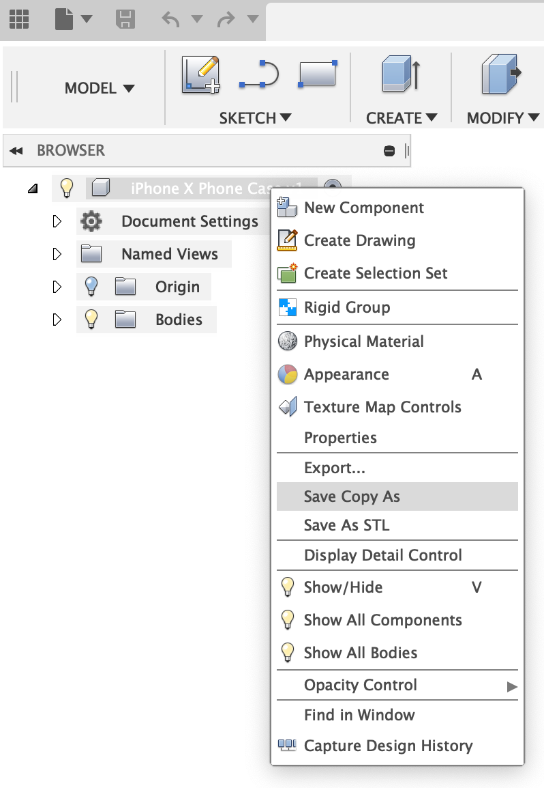Click the Save disk icon

tap(125, 20)
